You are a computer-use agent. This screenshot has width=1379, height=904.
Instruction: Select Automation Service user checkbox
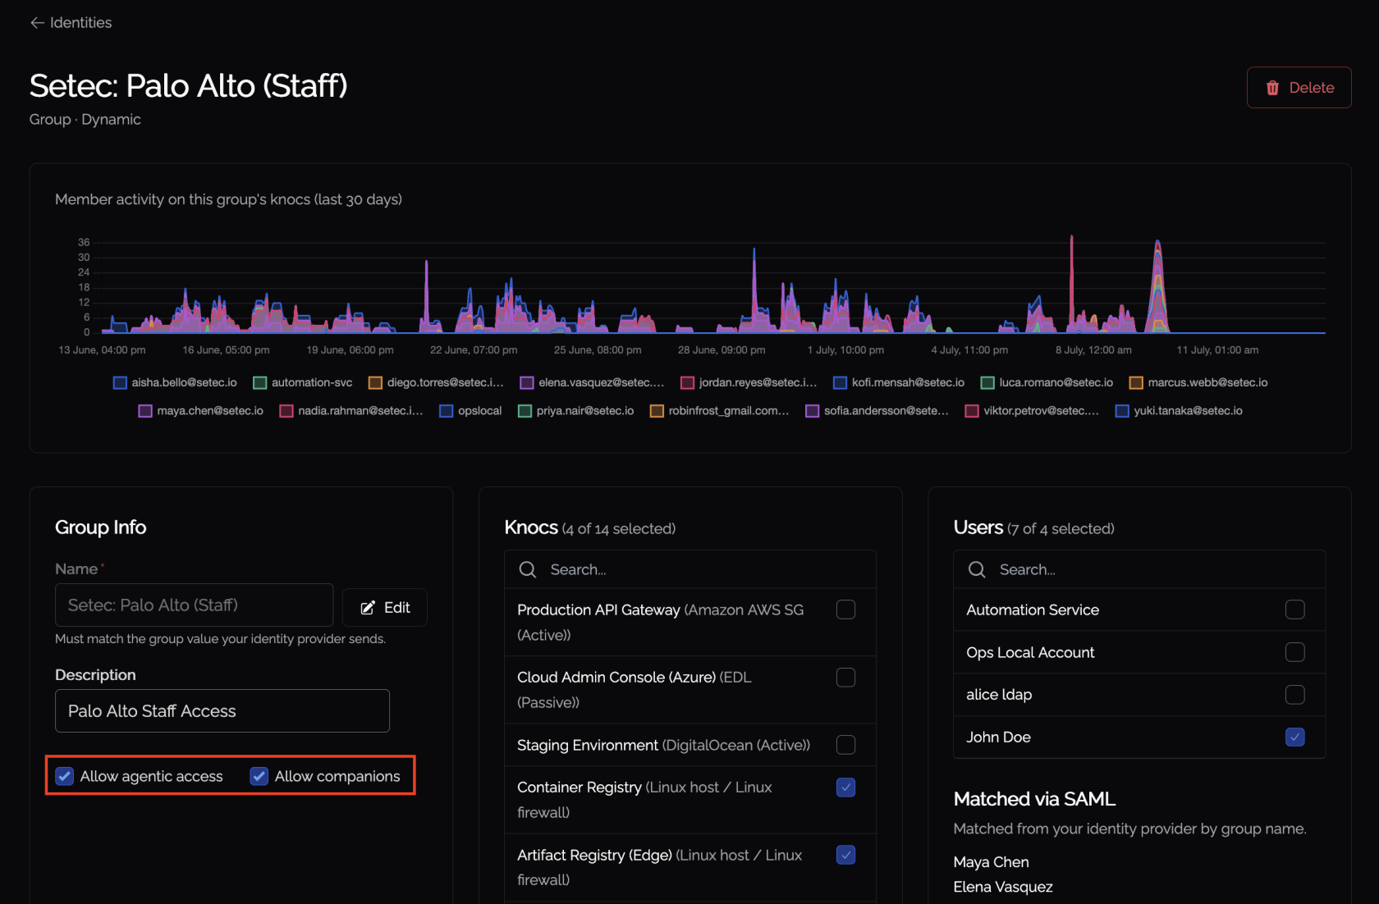pos(1294,610)
